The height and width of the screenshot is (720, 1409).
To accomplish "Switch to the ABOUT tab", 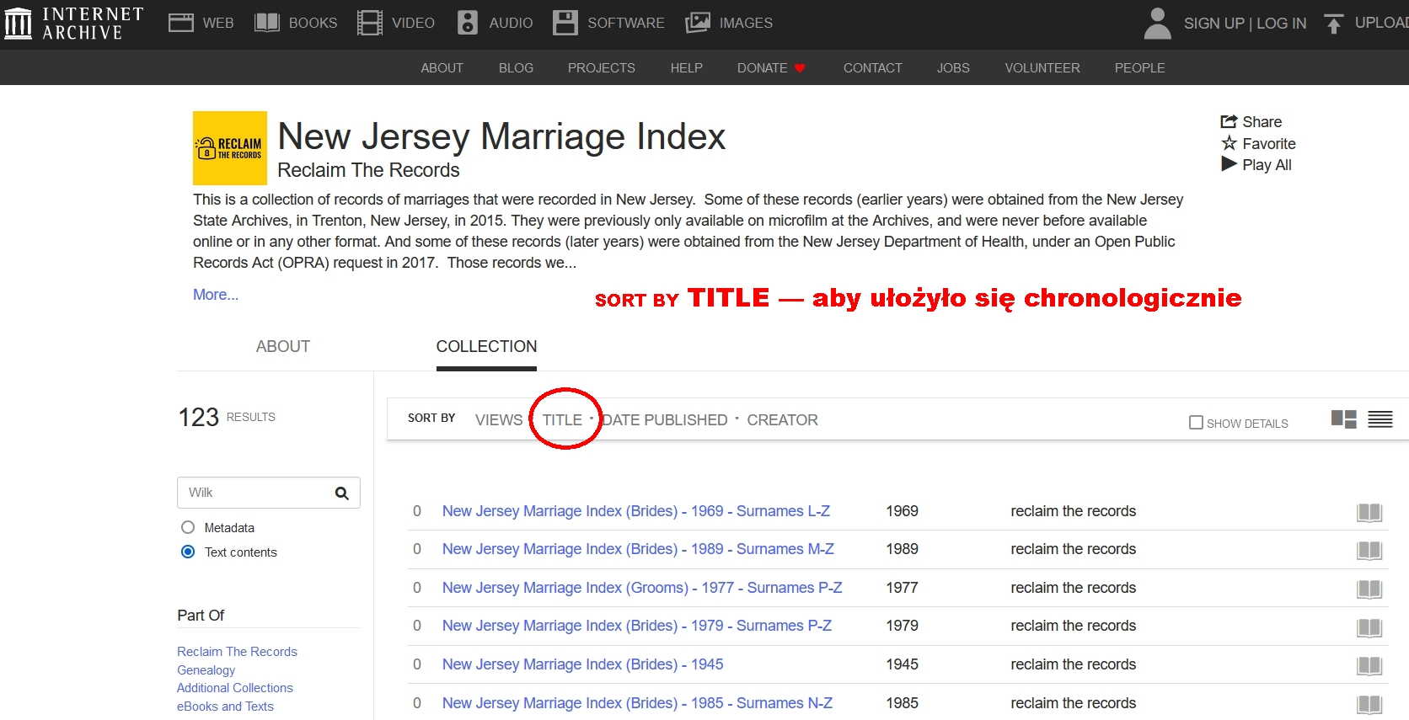I will (283, 346).
